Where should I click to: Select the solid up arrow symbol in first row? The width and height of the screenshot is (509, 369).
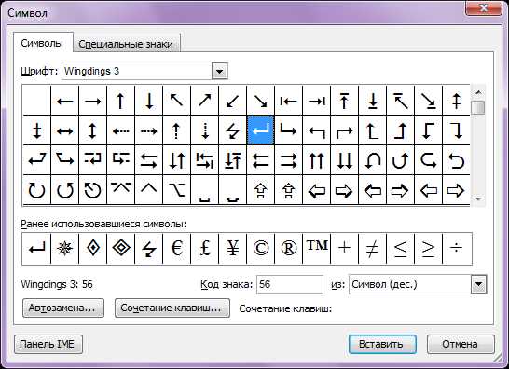tap(121, 101)
